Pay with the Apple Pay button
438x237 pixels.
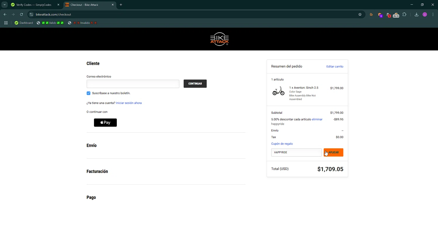[x=105, y=122]
